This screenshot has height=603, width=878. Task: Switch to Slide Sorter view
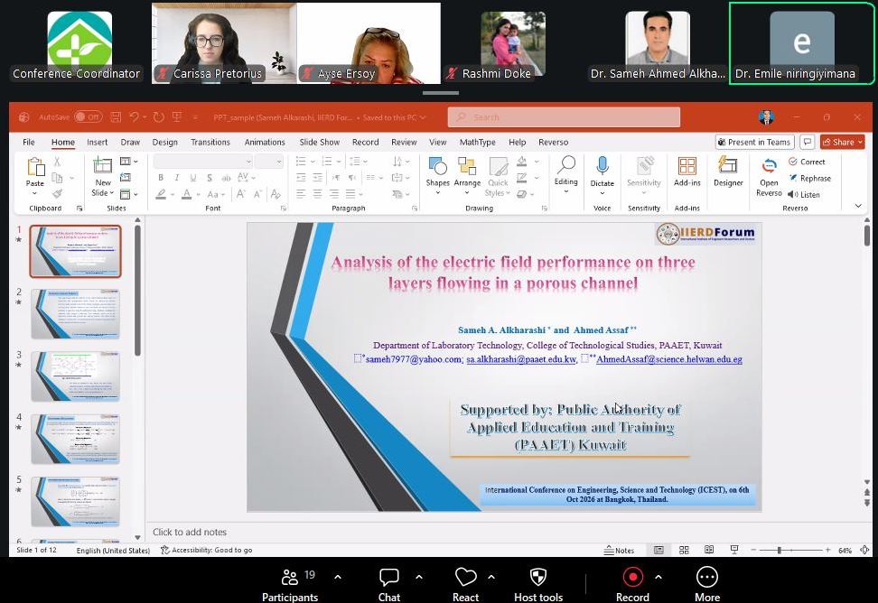(684, 551)
